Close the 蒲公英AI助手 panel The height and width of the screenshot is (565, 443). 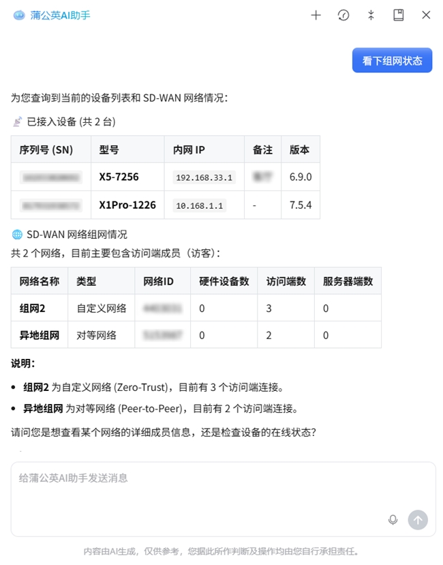pyautogui.click(x=426, y=15)
